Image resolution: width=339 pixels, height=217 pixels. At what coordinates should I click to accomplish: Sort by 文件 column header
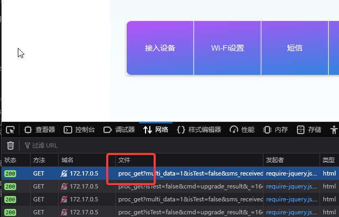[x=189, y=160]
